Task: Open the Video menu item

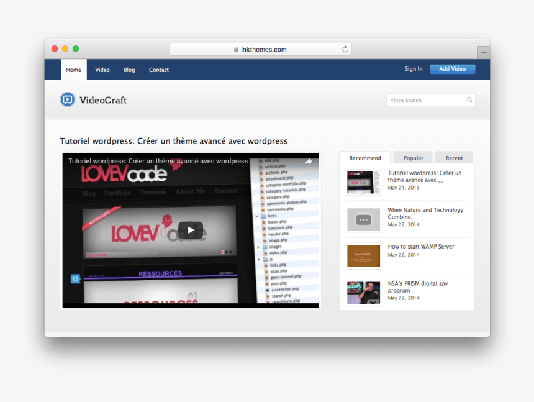Action: (102, 70)
